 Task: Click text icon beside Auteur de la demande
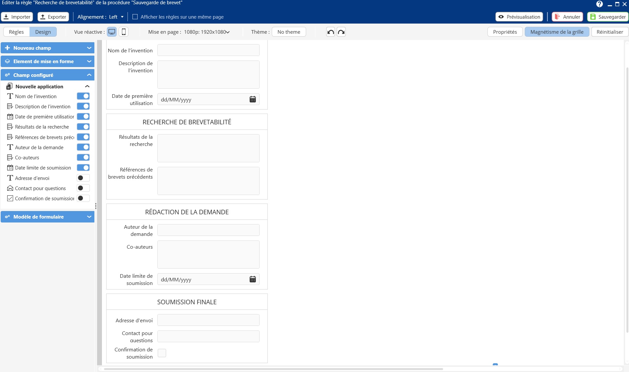[x=10, y=147]
